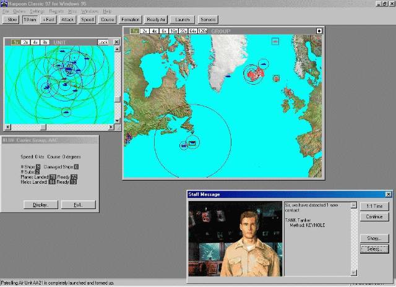Select the blue ship off Greenland's coast
The image size is (396, 287).
click(x=228, y=75)
